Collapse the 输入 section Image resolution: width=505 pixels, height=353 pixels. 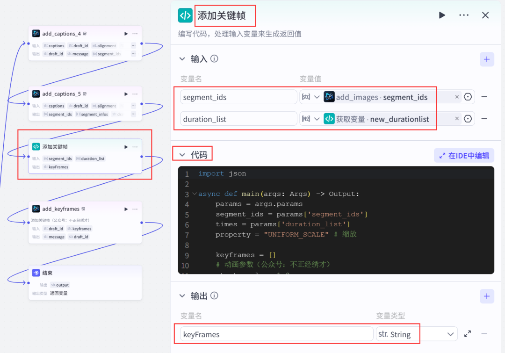182,59
